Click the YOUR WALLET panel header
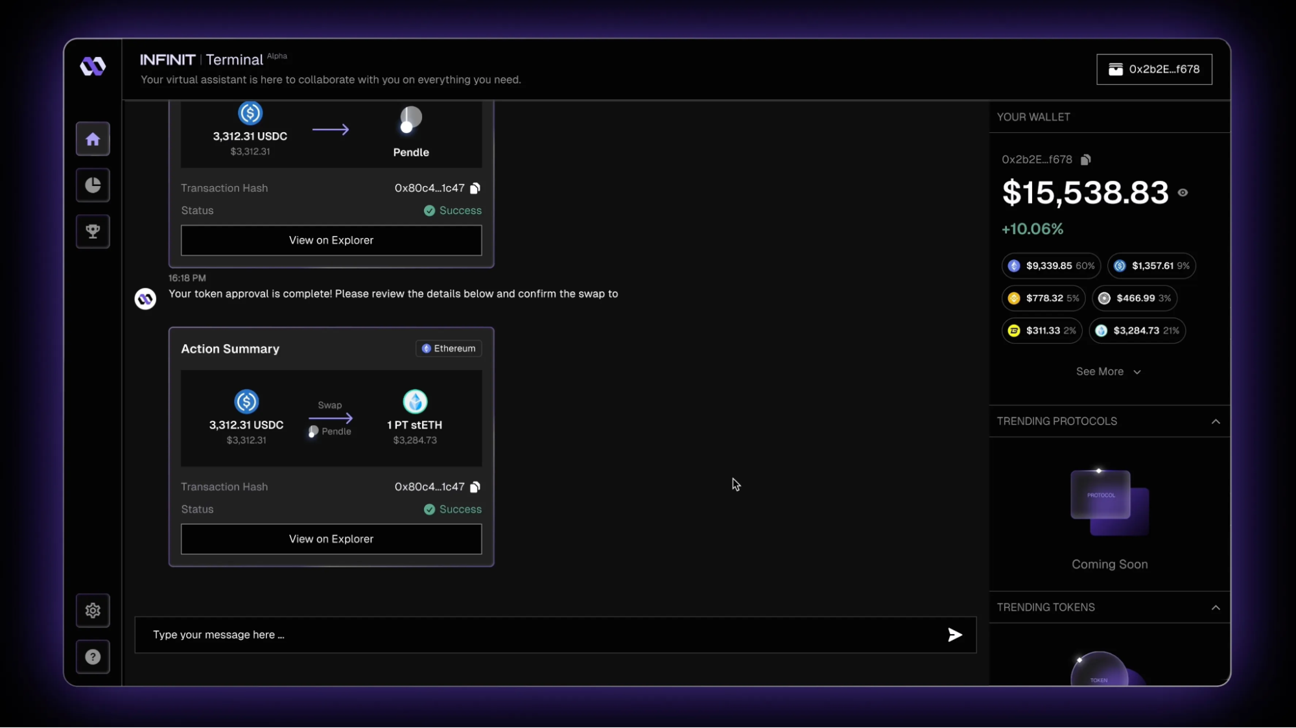Viewport: 1296px width, 728px height. [1033, 117]
